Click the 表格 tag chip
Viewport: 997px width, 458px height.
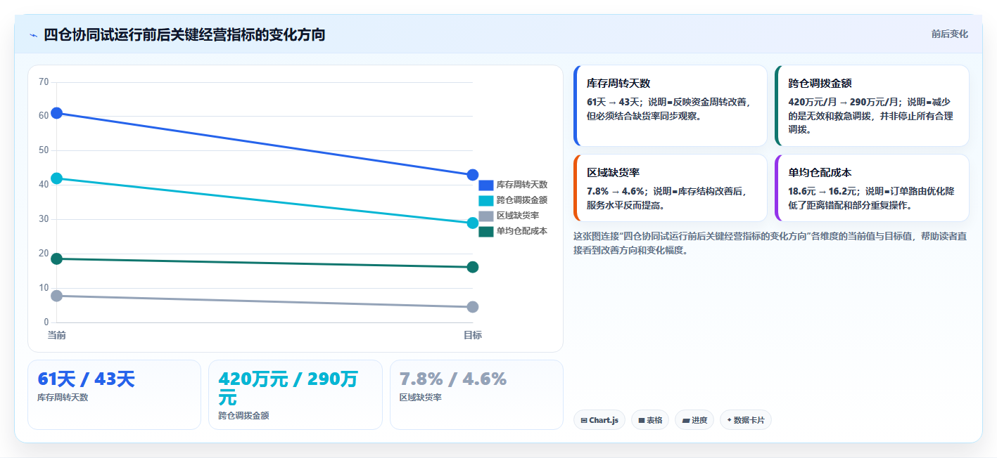(650, 420)
